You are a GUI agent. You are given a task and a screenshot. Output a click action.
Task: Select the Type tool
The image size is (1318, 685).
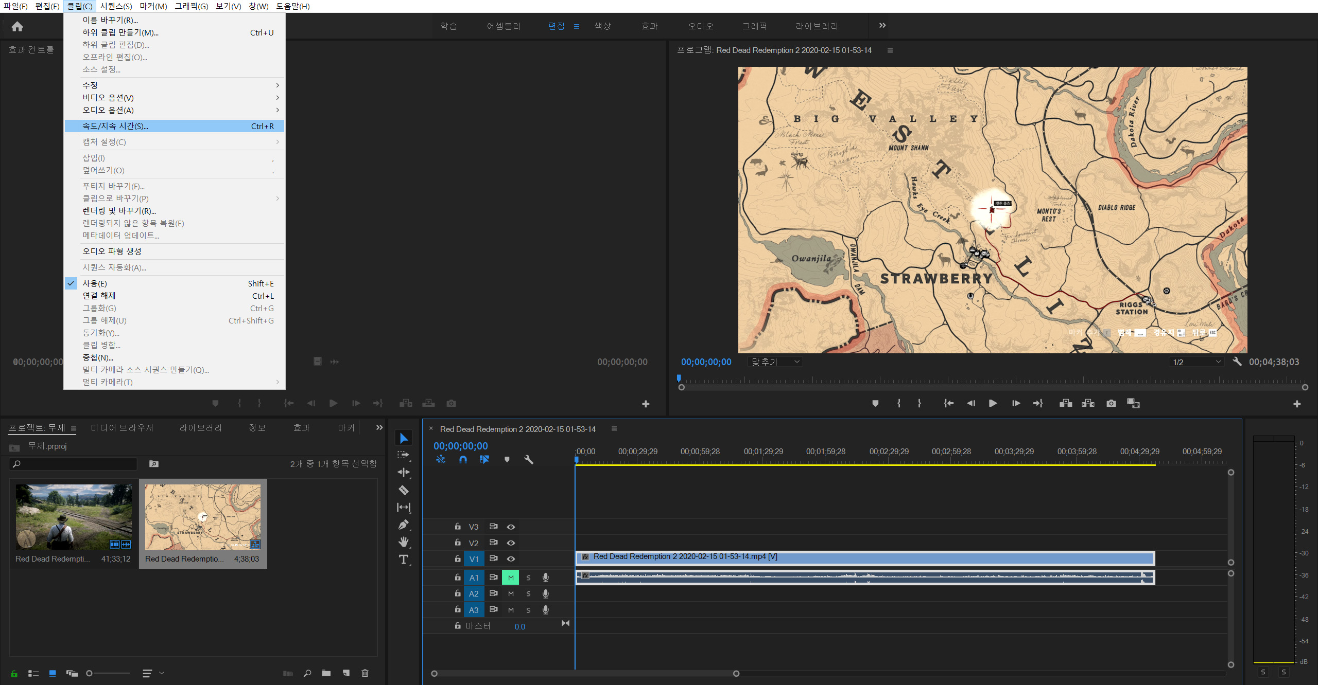(x=404, y=560)
